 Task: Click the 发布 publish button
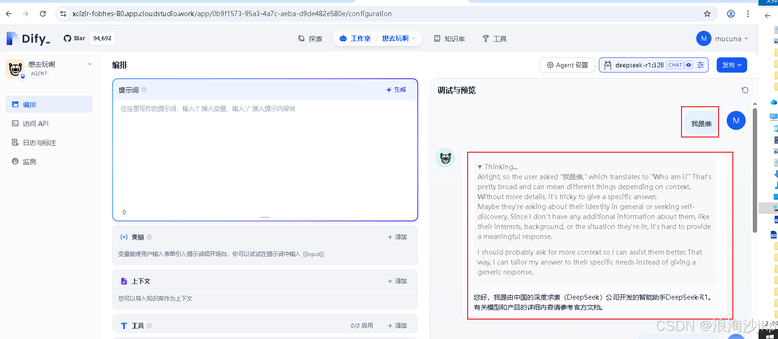click(732, 65)
